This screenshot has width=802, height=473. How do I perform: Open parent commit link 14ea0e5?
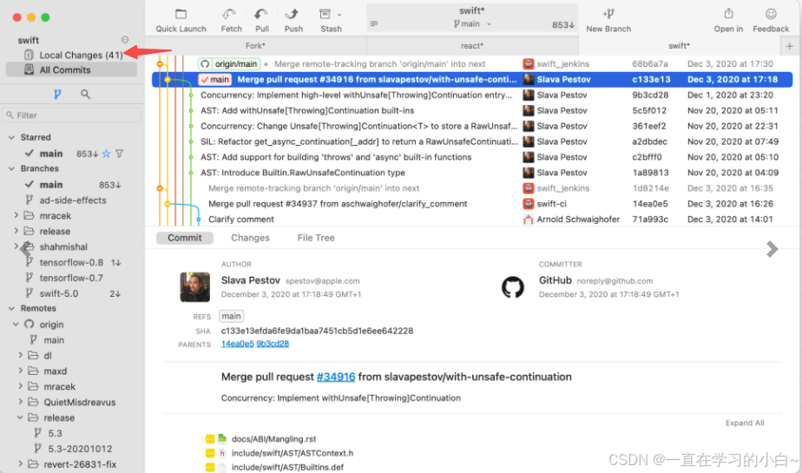point(237,344)
